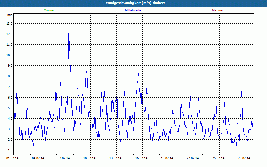Image resolution: width=267 pixels, height=167 pixels.
Task: Click the 3,0 y-axis value
Action: click(x=10, y=129)
